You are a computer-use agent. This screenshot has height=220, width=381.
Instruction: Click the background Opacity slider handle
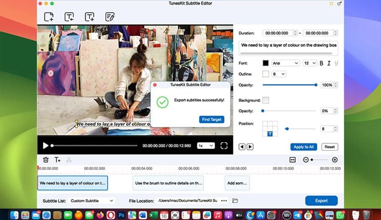point(263,111)
